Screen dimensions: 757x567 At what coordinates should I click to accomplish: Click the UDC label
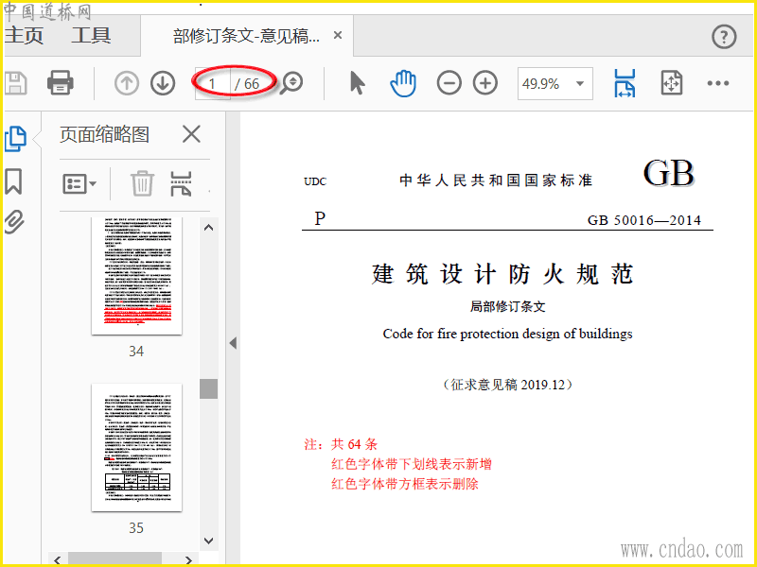pyautogui.click(x=315, y=181)
